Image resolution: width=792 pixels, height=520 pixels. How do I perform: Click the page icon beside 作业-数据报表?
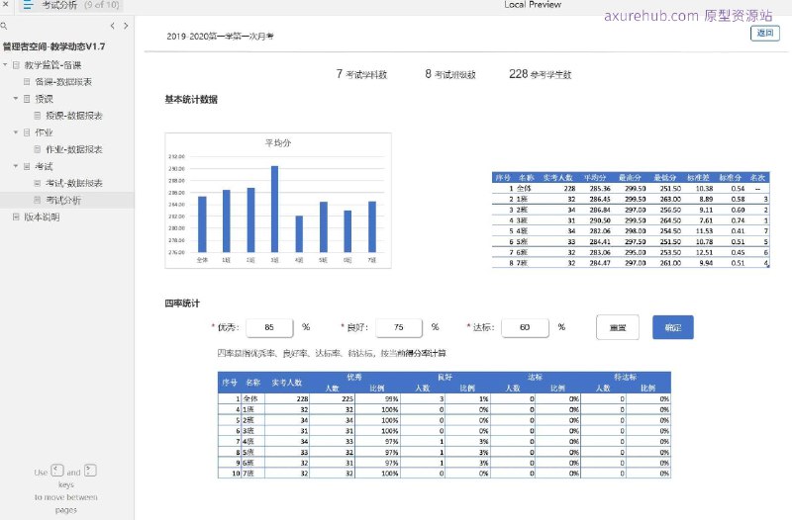tap(38, 149)
